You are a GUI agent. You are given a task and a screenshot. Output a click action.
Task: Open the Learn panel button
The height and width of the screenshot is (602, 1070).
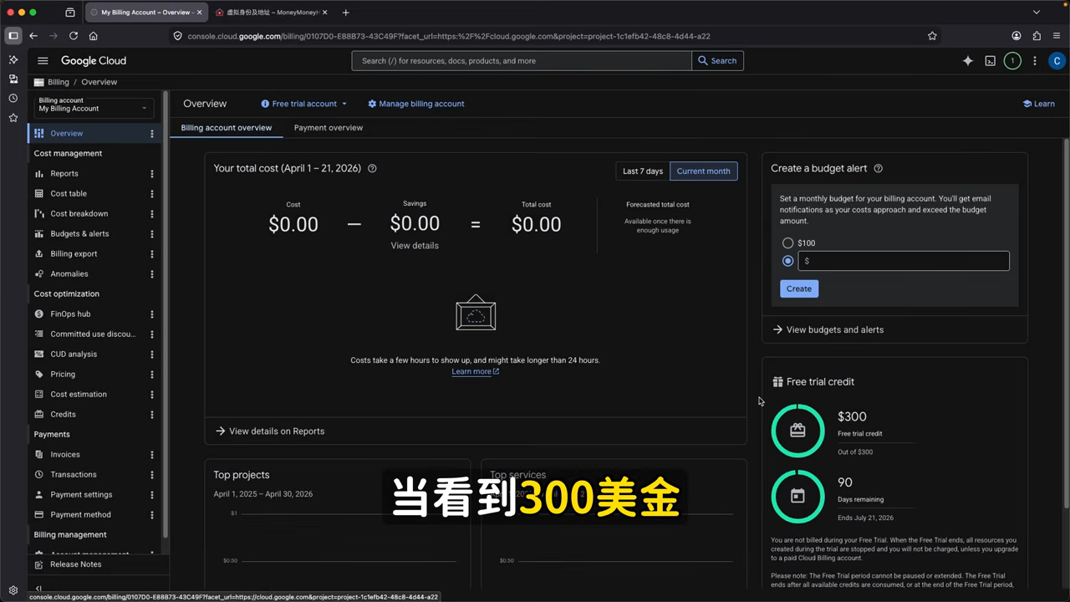coord(1039,104)
